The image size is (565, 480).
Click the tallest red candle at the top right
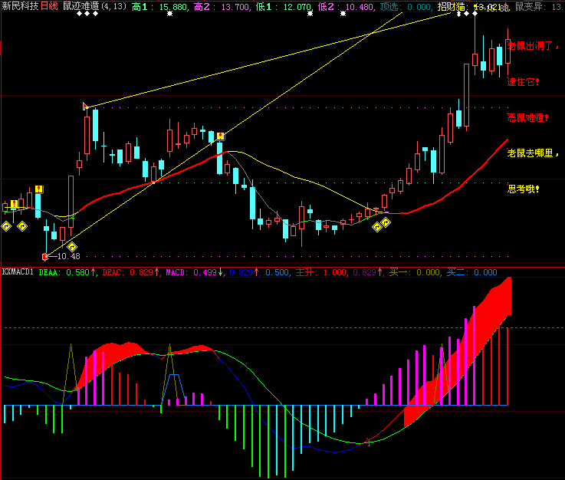pos(467,96)
